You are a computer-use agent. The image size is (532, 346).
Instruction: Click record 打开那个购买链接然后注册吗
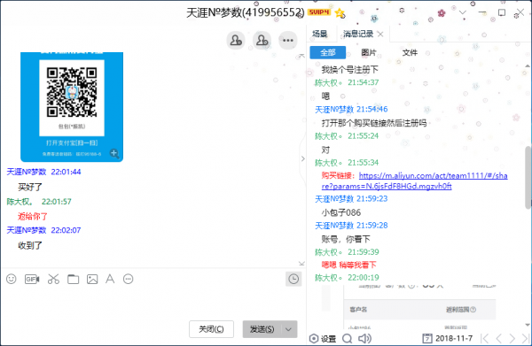[374, 123]
